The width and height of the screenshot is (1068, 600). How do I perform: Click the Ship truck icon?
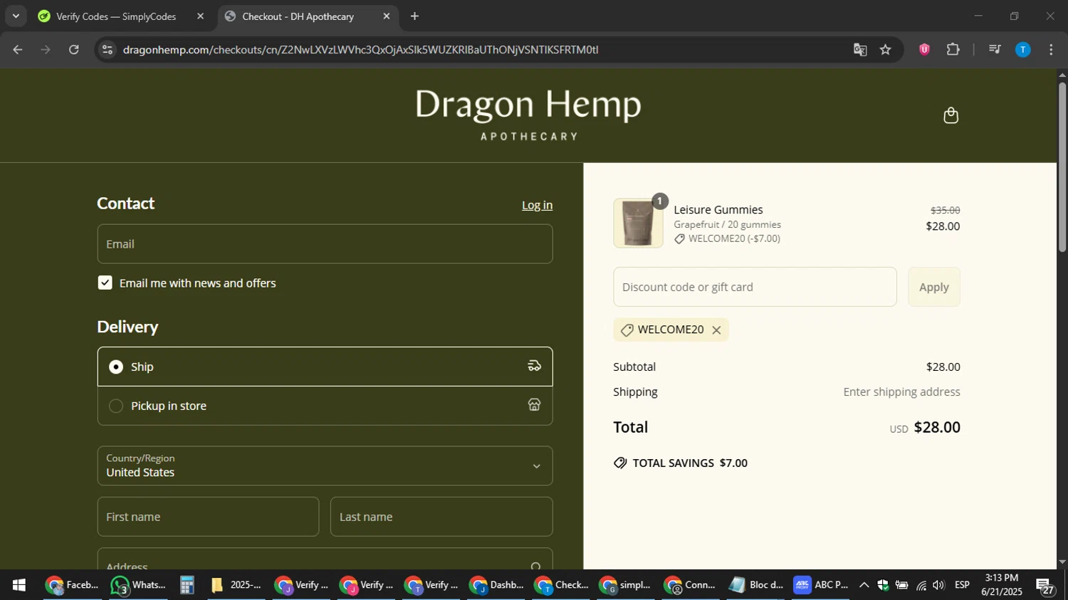coord(534,366)
